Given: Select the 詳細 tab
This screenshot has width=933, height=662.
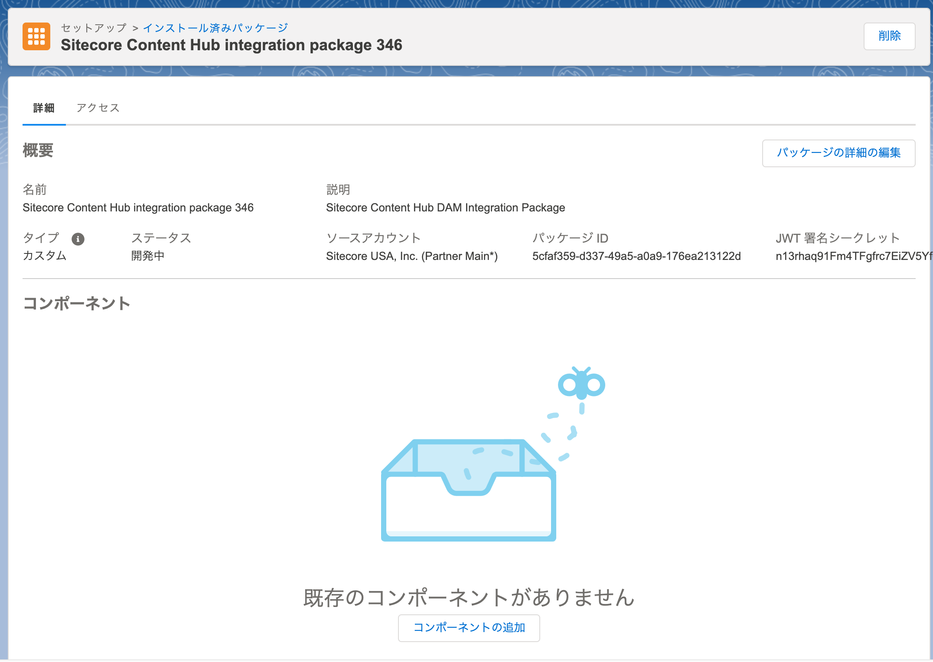Looking at the screenshot, I should pyautogui.click(x=44, y=108).
